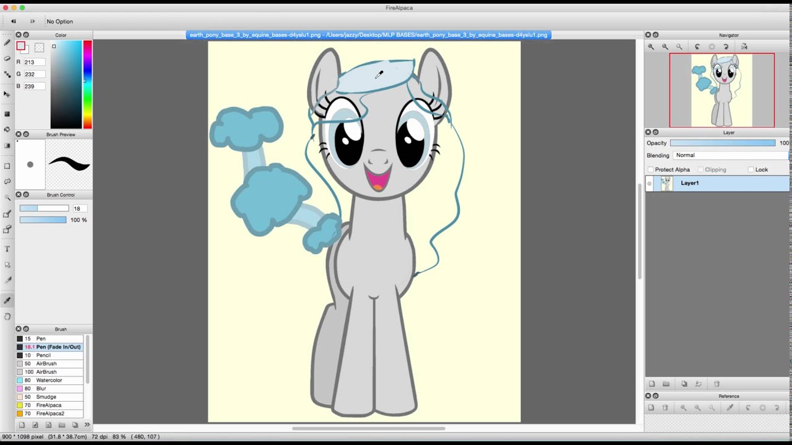792x445 pixels.
Task: Float the Color panel
Action: point(26,35)
